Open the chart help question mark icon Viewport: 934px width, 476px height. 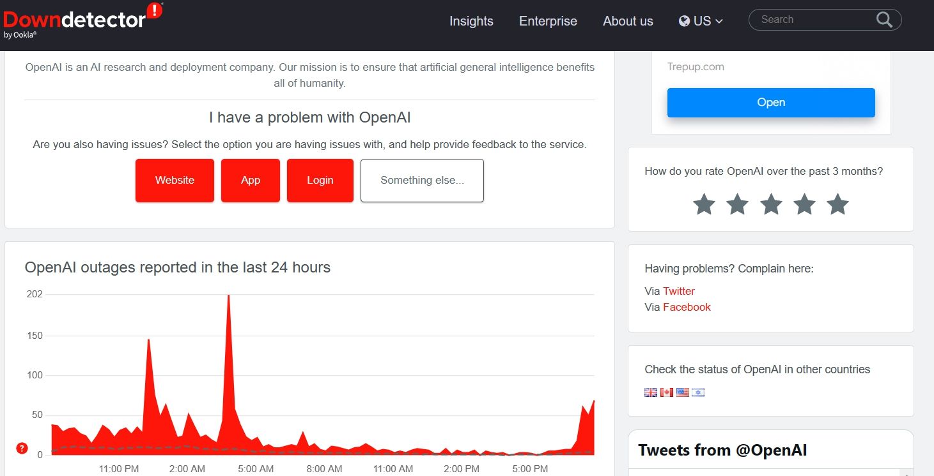click(22, 449)
